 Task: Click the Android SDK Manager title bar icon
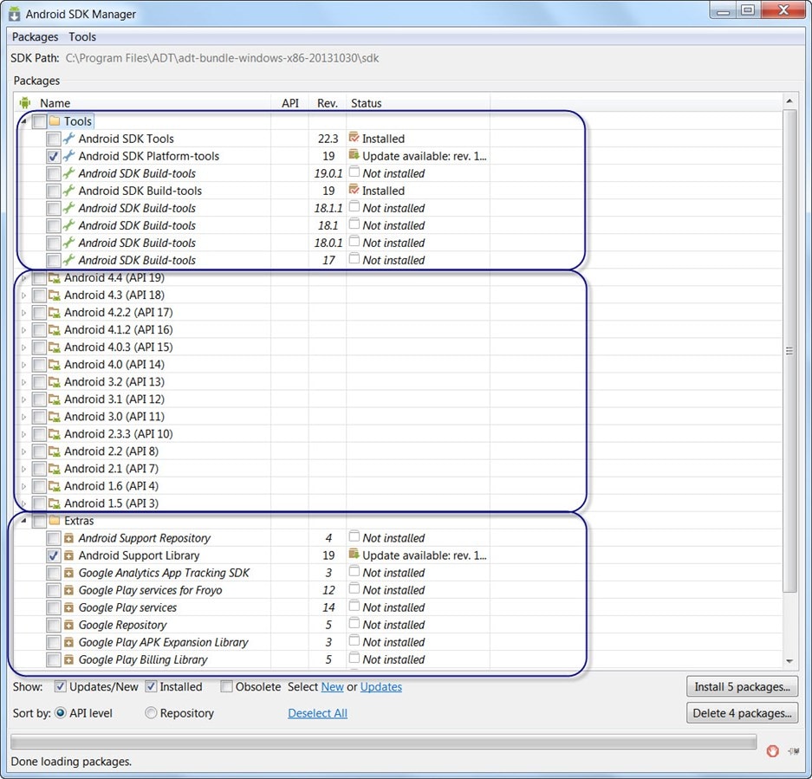15,14
